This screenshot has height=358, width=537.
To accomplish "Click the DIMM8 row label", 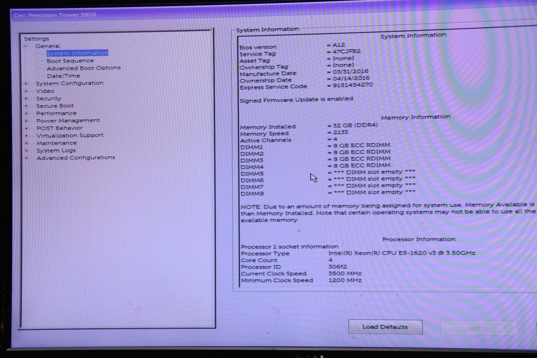I will point(252,193).
